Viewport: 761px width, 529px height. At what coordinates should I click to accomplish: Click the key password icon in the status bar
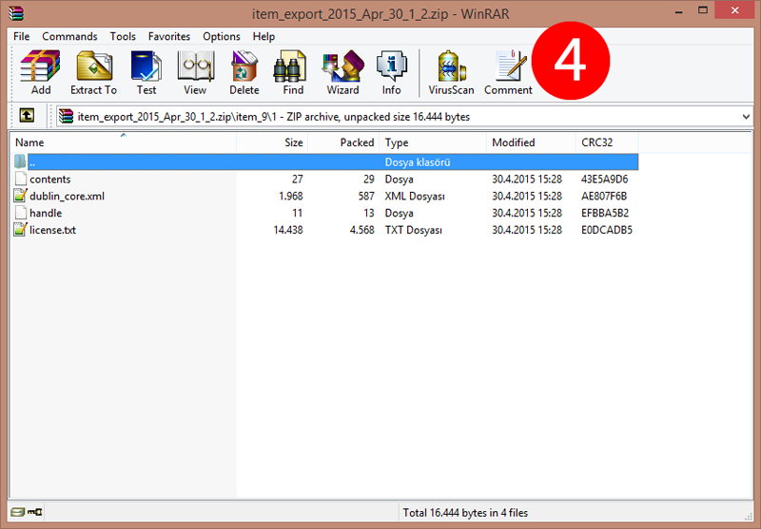pos(34,512)
